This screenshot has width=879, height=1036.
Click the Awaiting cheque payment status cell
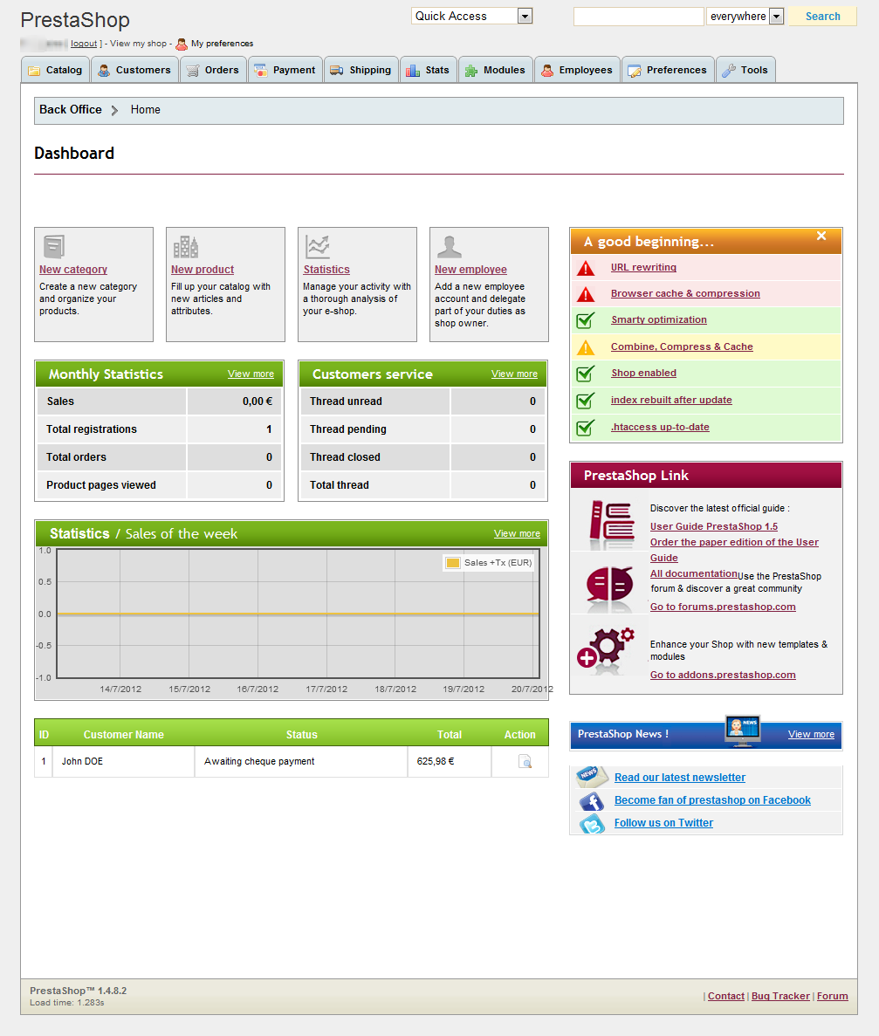pyautogui.click(x=300, y=762)
